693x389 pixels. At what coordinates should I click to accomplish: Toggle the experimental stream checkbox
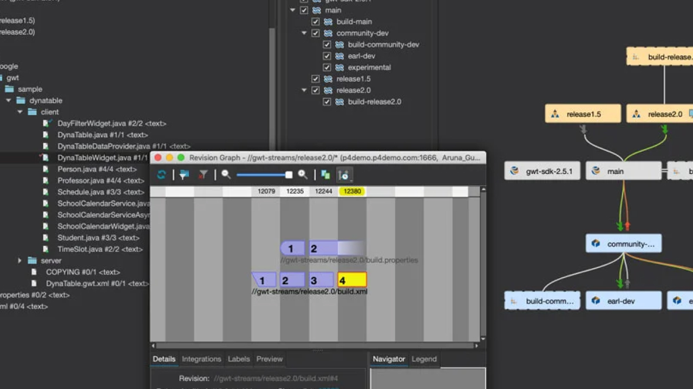pos(327,68)
